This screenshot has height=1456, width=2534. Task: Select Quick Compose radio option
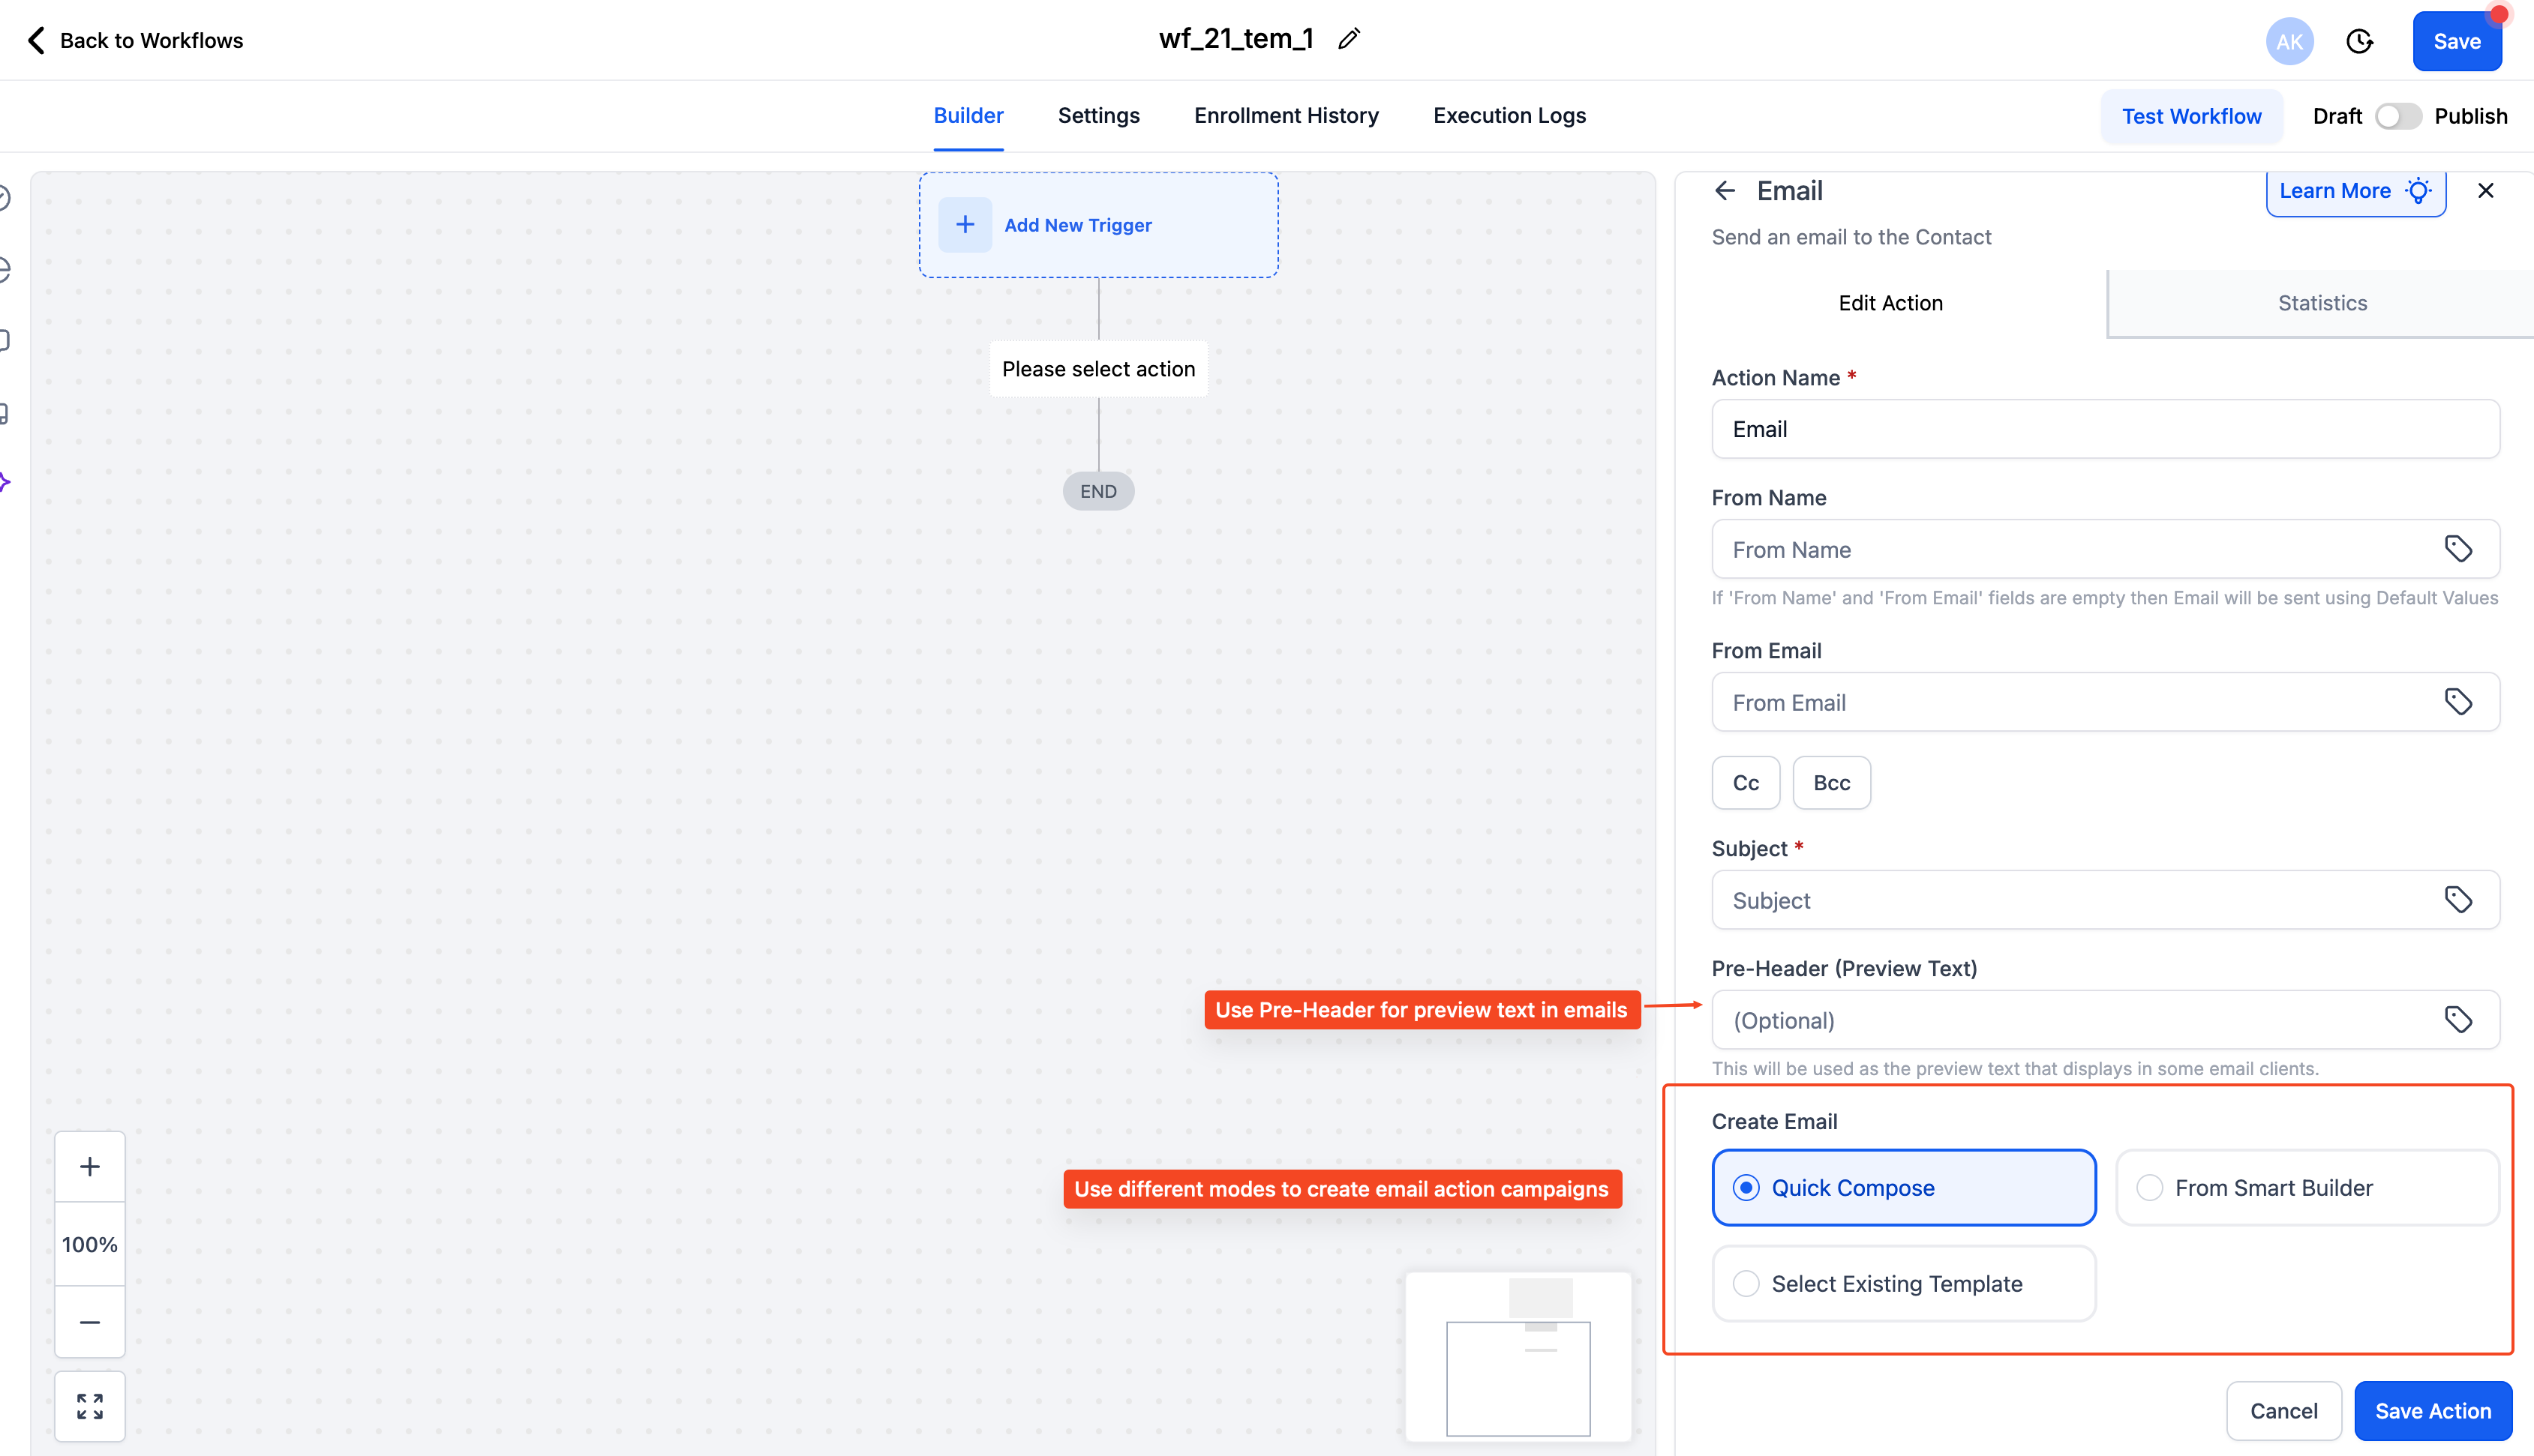pos(1746,1188)
